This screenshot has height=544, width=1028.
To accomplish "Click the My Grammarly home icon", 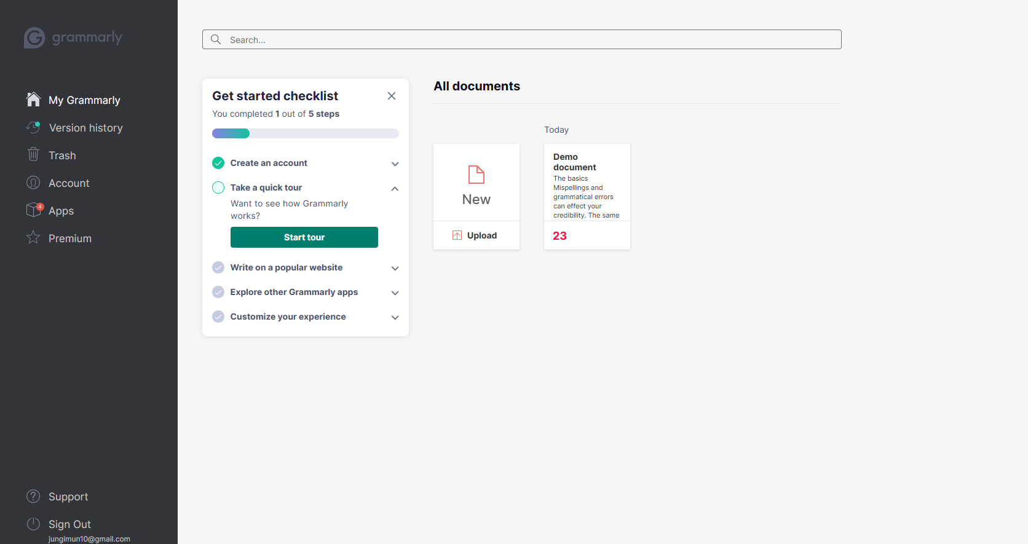I will (33, 99).
